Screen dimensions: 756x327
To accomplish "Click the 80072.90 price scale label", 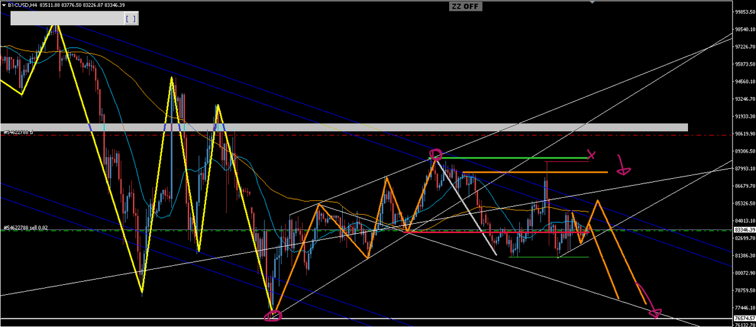I will (x=744, y=273).
